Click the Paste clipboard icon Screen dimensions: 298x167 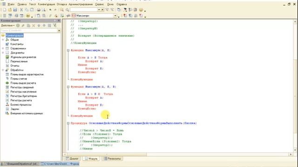(x=32, y=10)
